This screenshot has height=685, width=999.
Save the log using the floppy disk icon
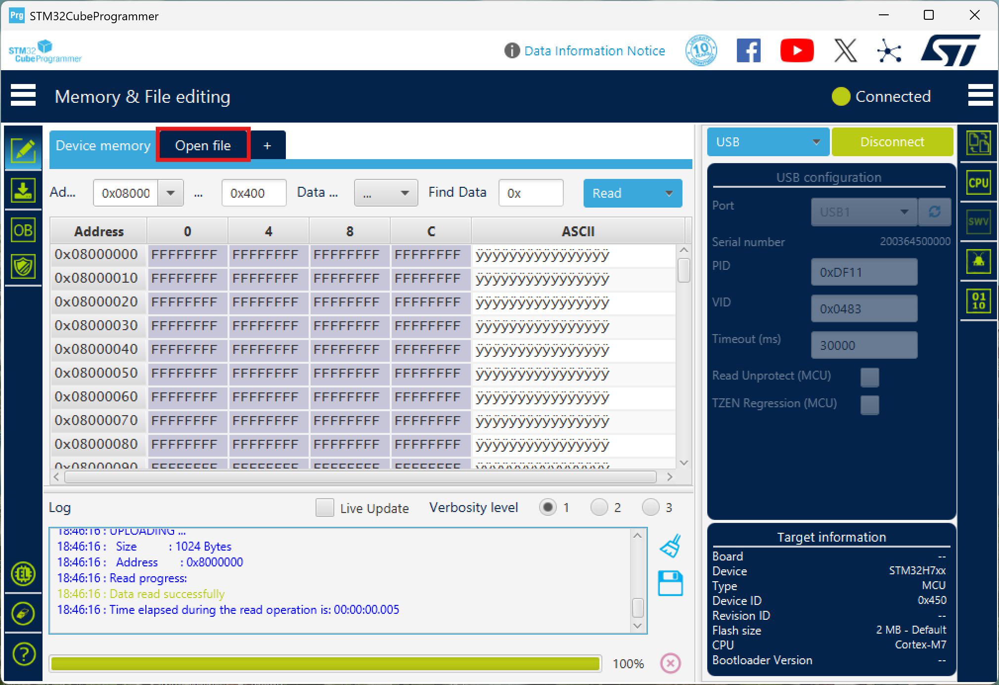671,583
